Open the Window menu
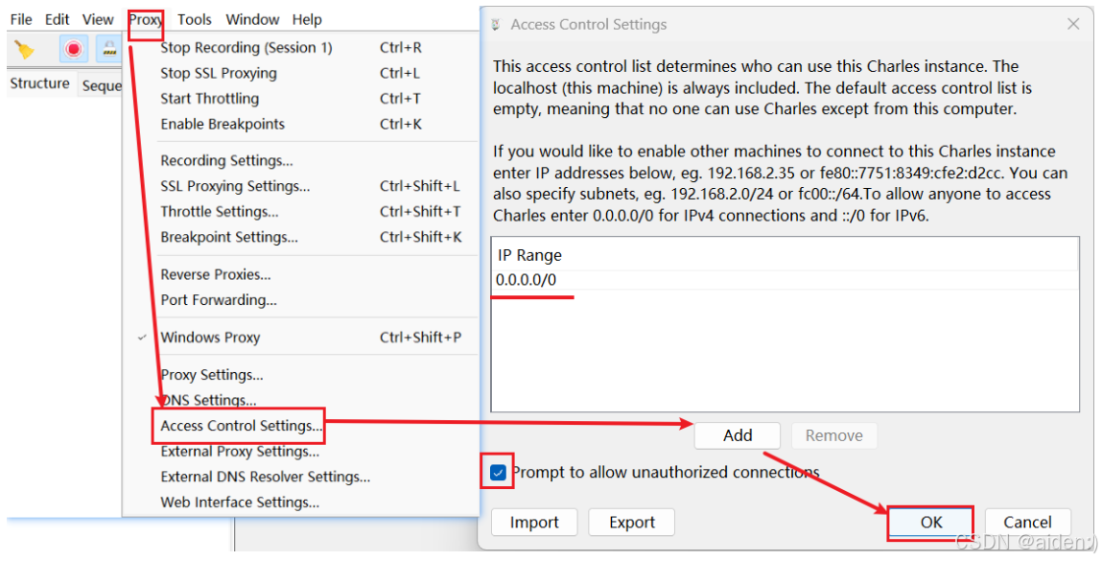Image resolution: width=1102 pixels, height=561 pixels. [252, 20]
